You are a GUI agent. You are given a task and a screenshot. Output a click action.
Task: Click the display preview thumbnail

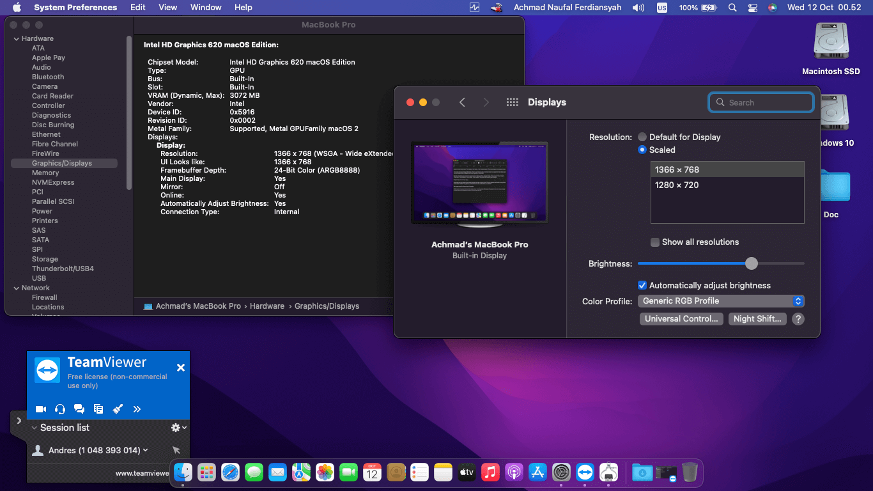pyautogui.click(x=479, y=185)
